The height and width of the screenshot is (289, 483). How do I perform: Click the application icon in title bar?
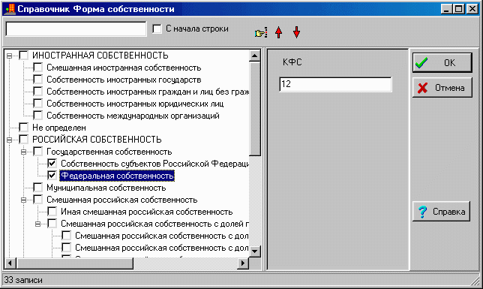pyautogui.click(x=10, y=9)
